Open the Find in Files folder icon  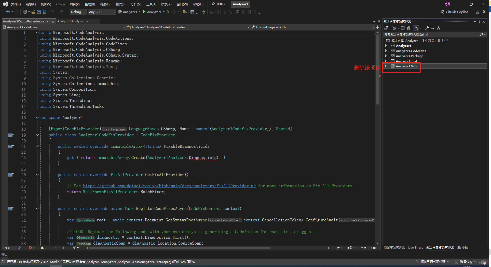click(185, 12)
